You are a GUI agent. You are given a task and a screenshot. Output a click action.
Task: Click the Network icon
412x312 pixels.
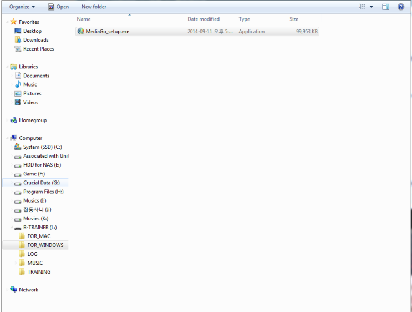(13, 289)
